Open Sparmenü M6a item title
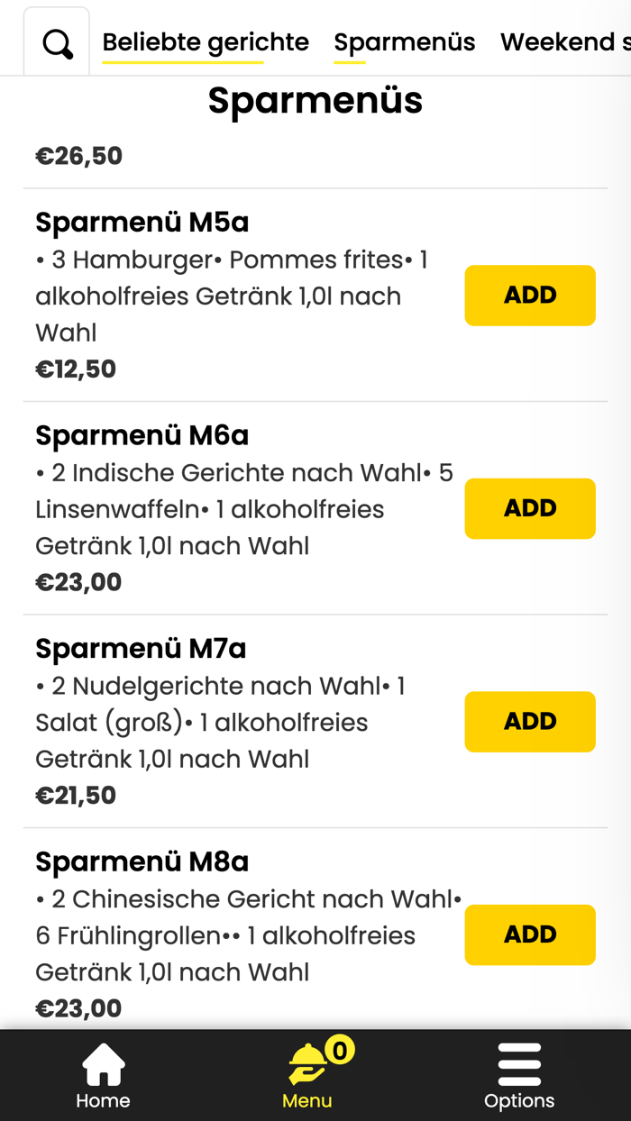This screenshot has width=631, height=1121. (x=142, y=435)
